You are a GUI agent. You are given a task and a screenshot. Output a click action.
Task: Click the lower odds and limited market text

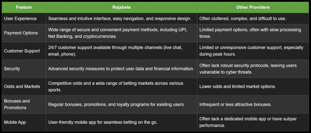[238, 86]
